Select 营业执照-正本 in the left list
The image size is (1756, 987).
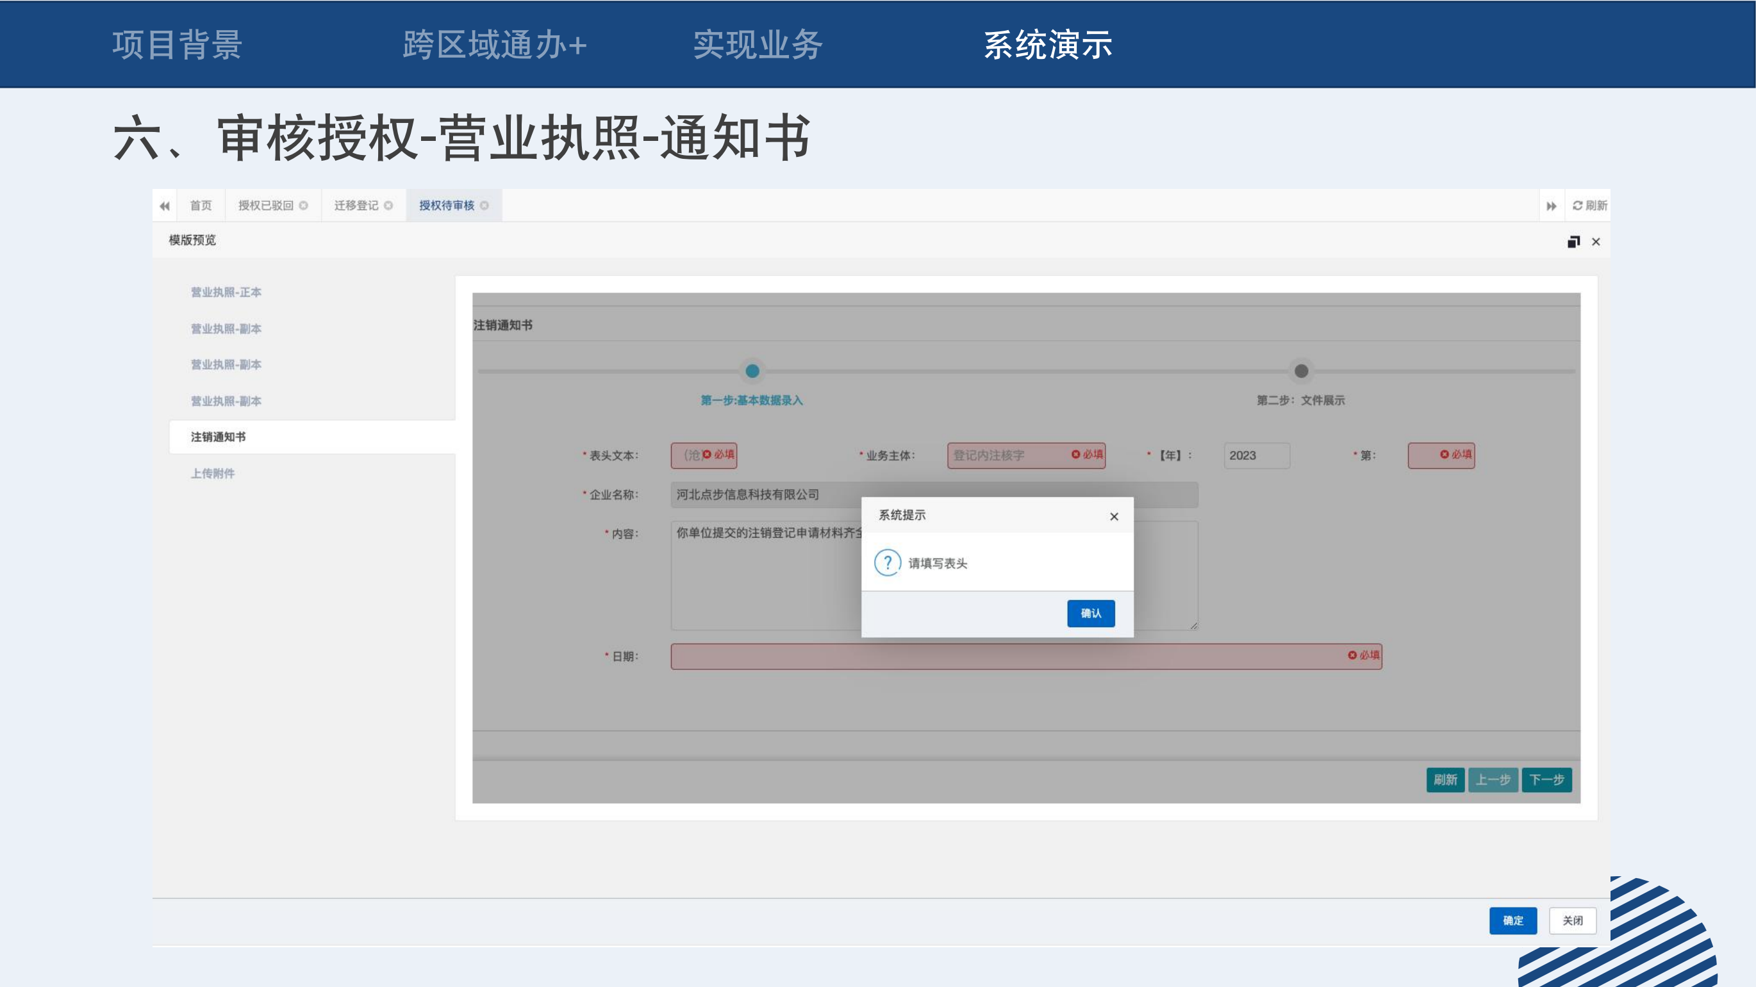(226, 292)
